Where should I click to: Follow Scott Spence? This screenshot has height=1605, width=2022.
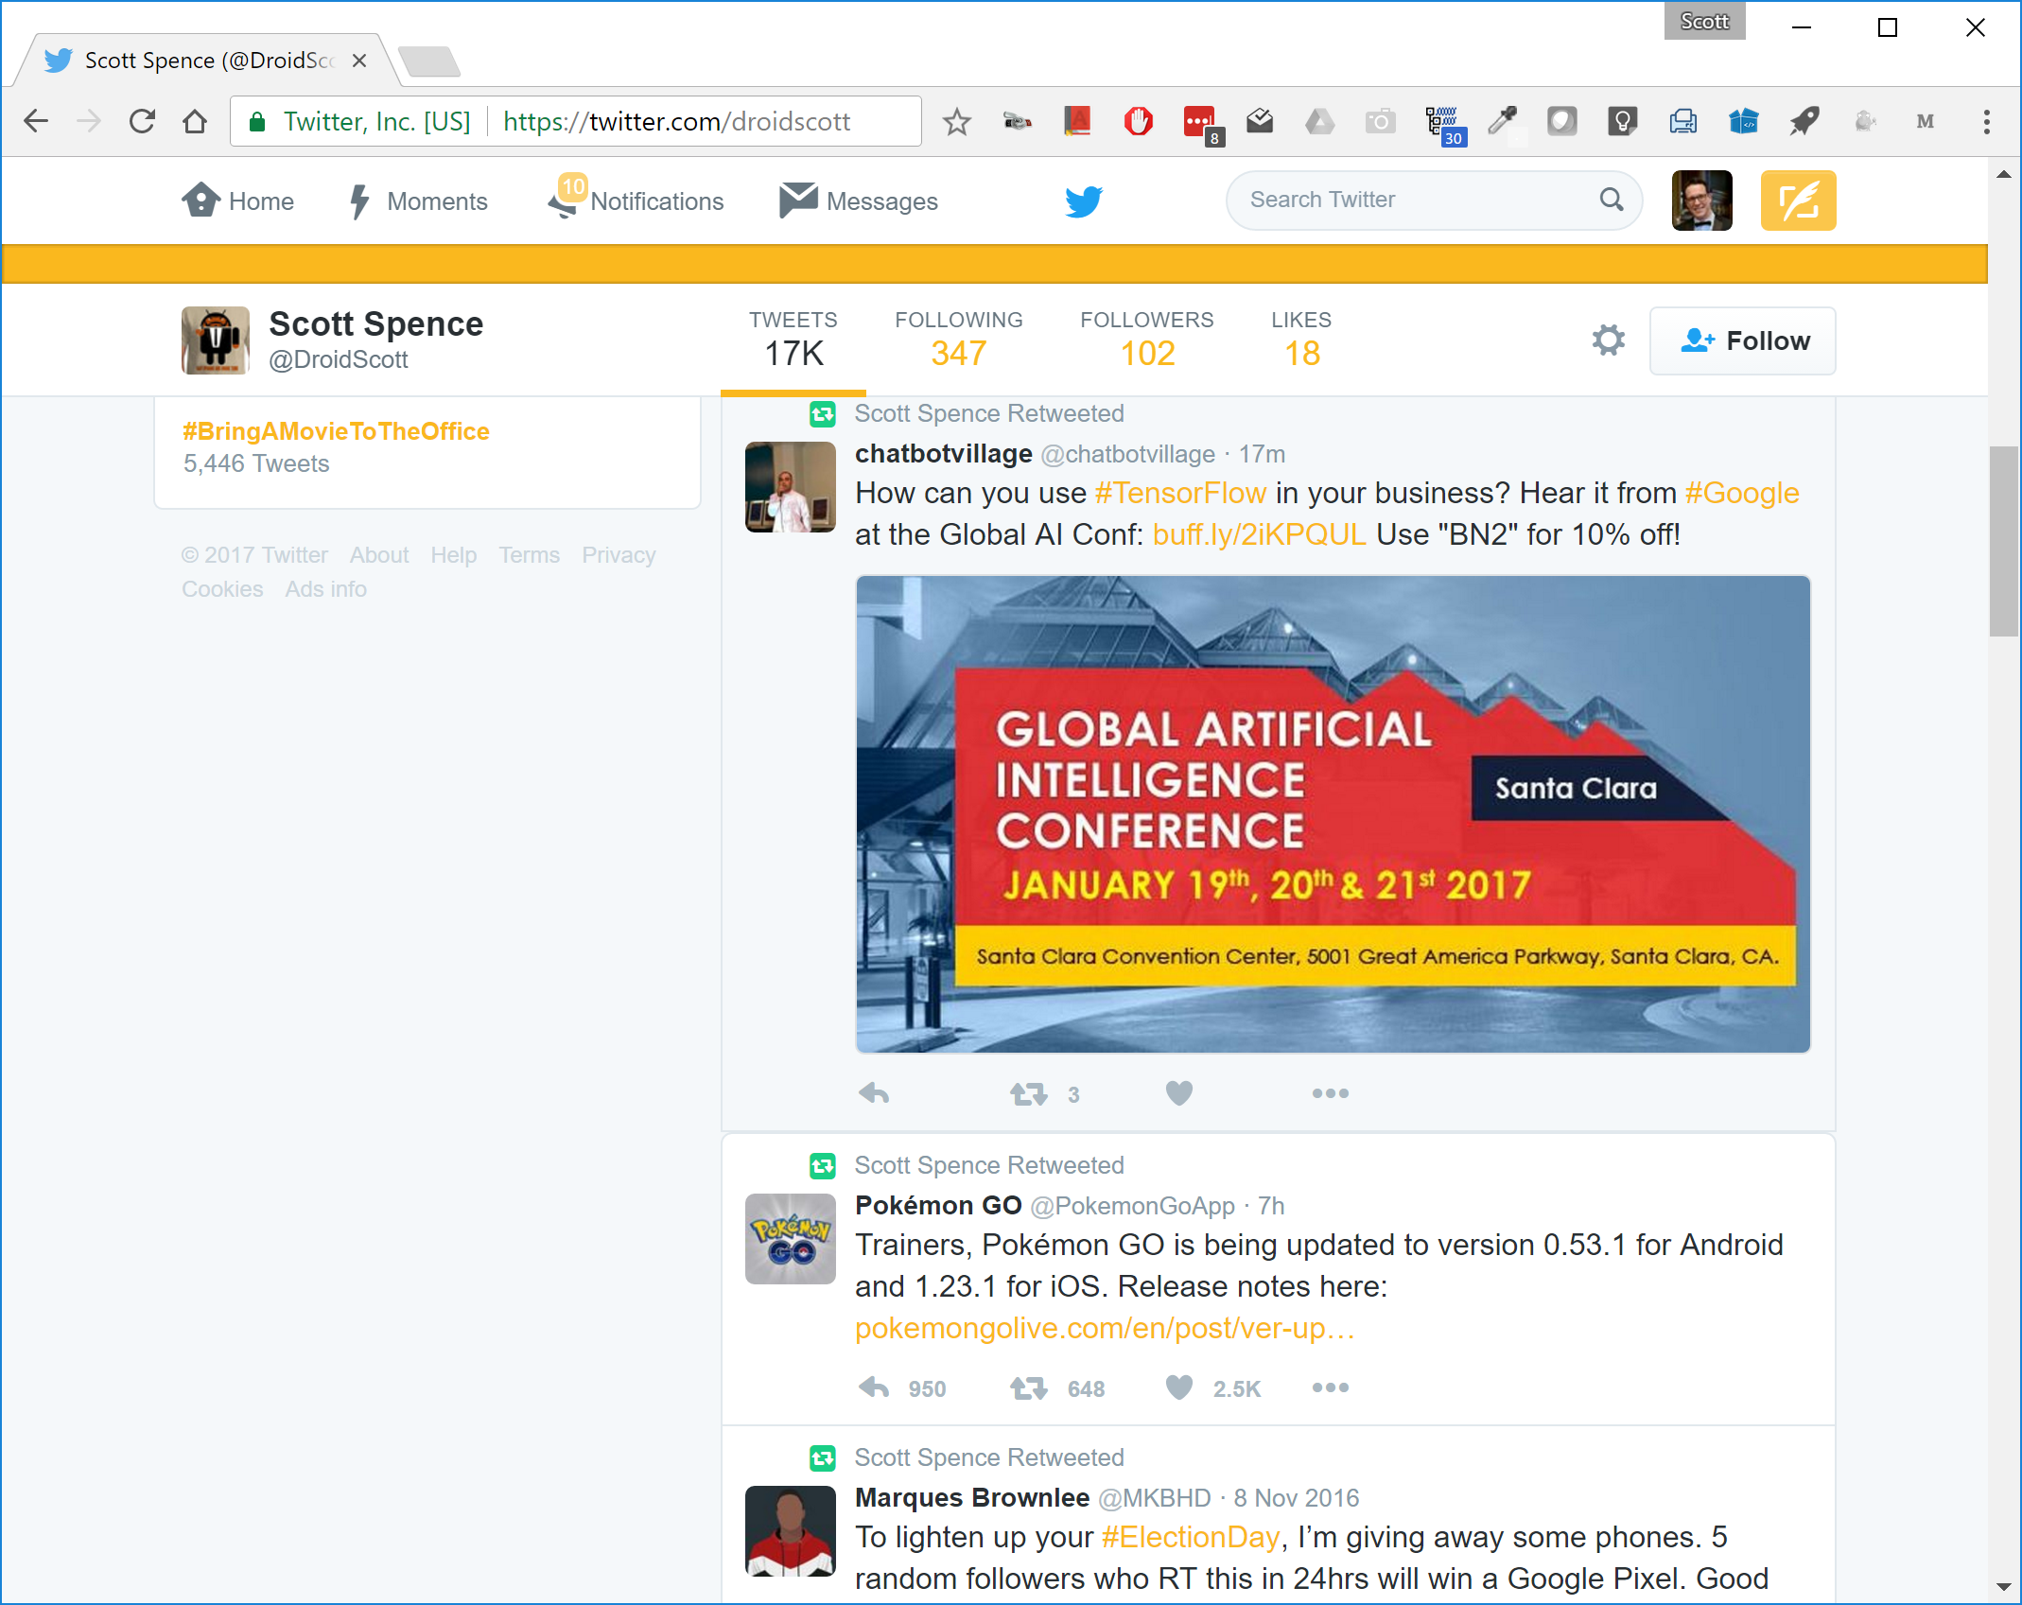pos(1742,340)
